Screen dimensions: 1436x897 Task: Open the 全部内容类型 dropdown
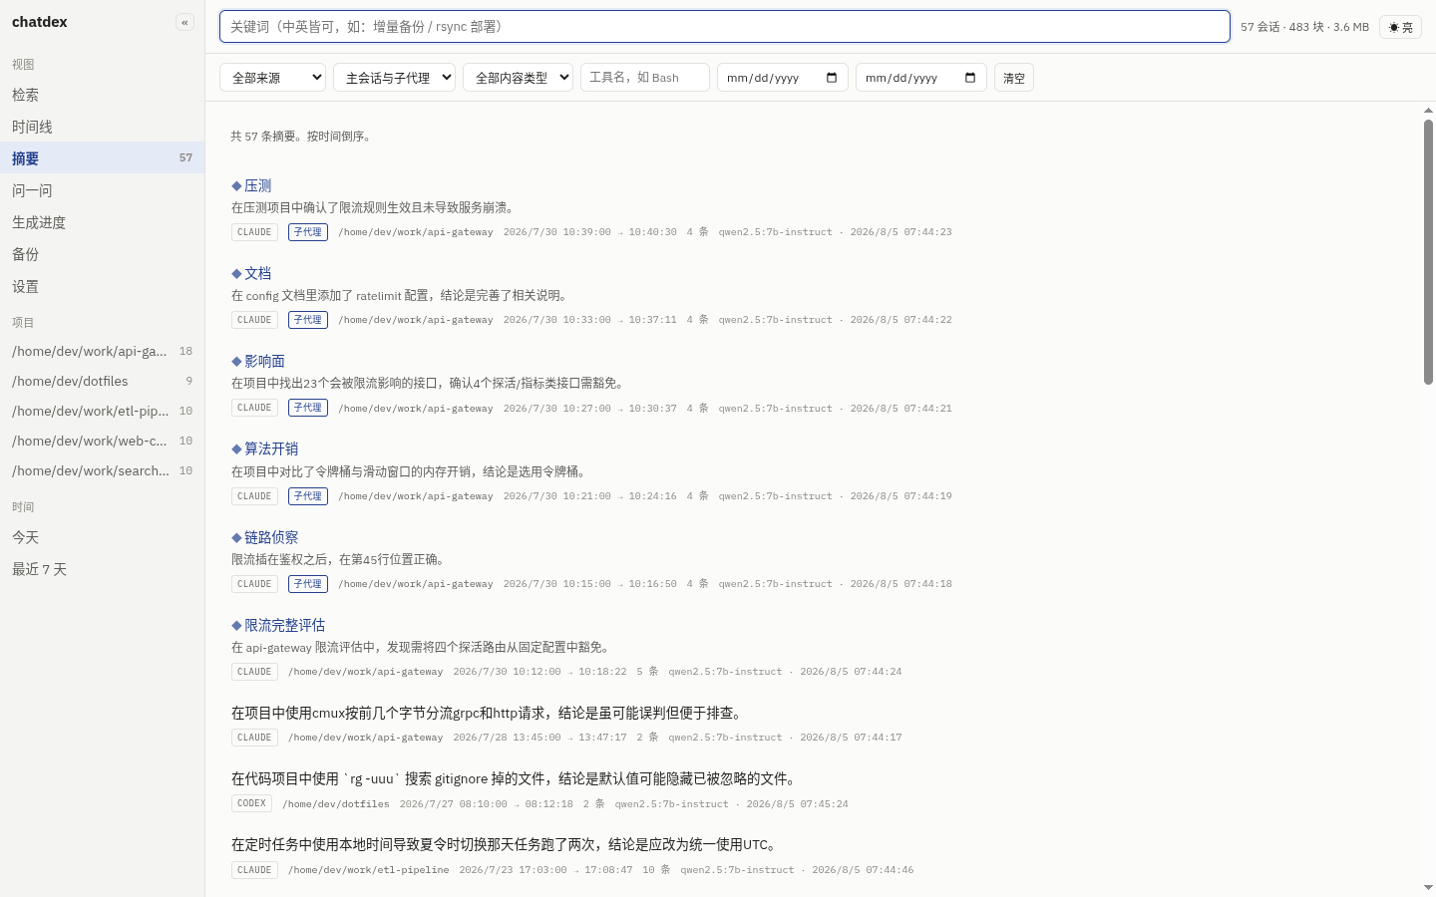[x=518, y=78]
